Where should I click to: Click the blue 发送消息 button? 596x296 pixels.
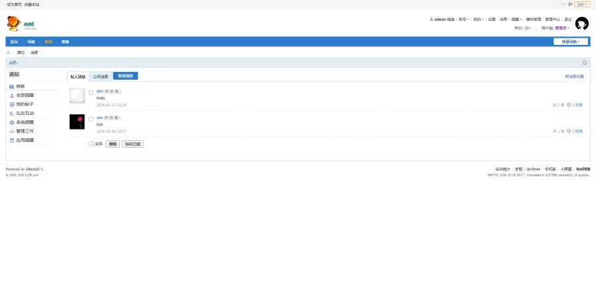[x=125, y=76]
